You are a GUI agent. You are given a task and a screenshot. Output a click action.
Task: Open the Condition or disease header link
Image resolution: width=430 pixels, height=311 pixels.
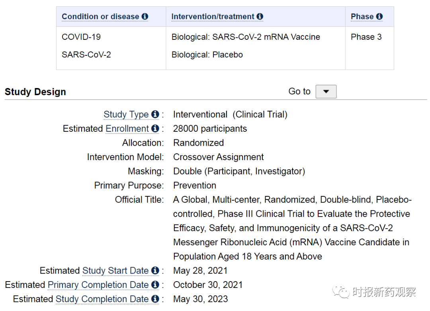pyautogui.click(x=100, y=16)
